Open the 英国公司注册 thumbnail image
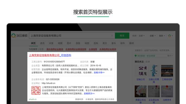The image size is (186, 104). pyautogui.click(x=140, y=91)
